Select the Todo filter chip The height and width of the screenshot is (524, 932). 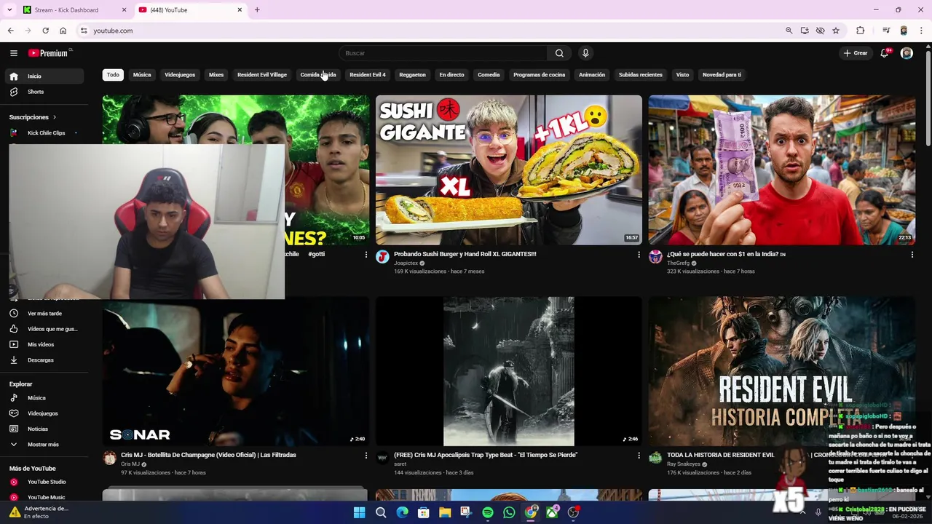(113, 75)
